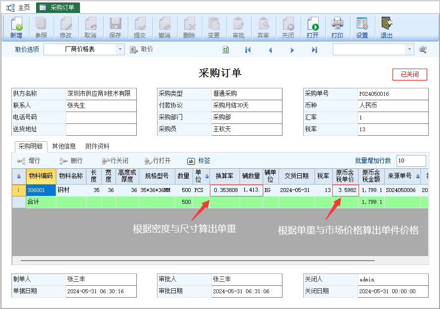Click the search combo input field
The width and height of the screenshot is (440, 309).
coord(369,49)
